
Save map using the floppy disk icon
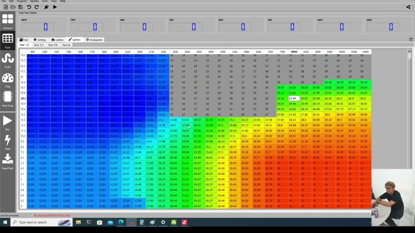pos(20,7)
